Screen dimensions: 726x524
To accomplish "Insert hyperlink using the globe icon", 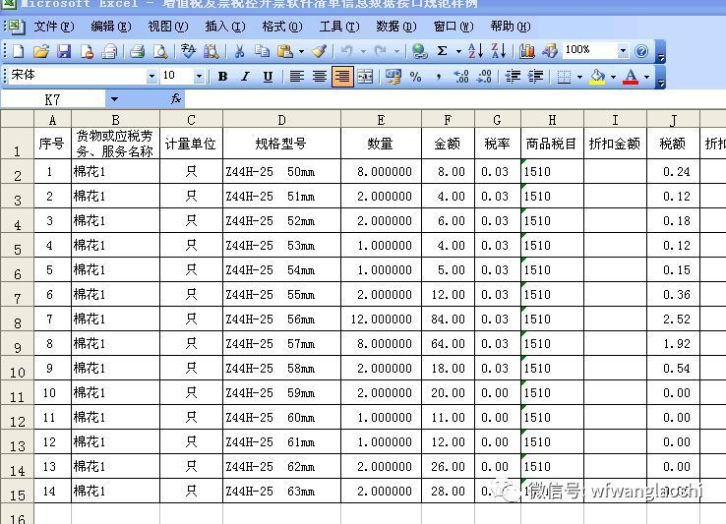I will pyautogui.click(x=419, y=51).
